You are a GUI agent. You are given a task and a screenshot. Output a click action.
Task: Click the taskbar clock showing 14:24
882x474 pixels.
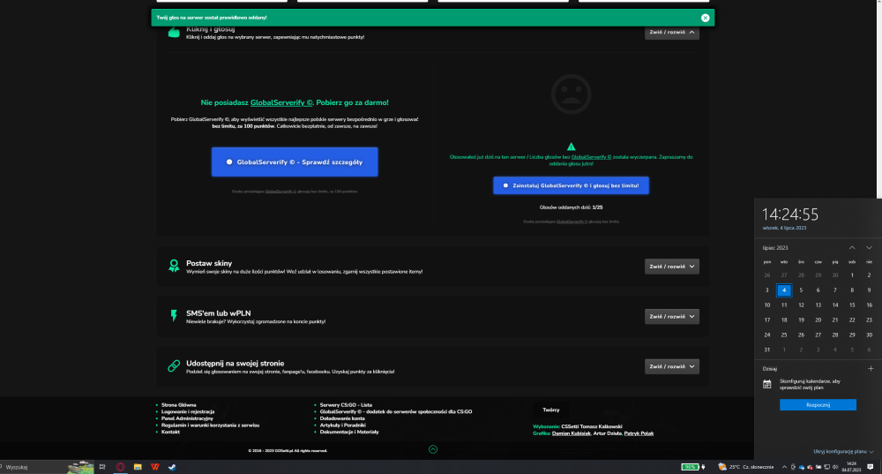[852, 467]
